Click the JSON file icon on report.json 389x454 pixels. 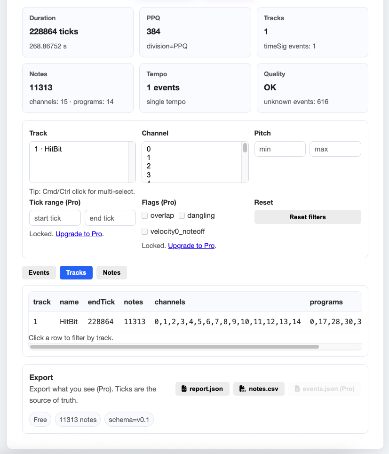pos(184,389)
